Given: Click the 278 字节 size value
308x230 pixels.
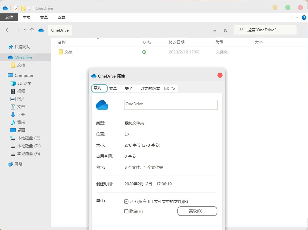Looking at the screenshot, I should coord(142,145).
